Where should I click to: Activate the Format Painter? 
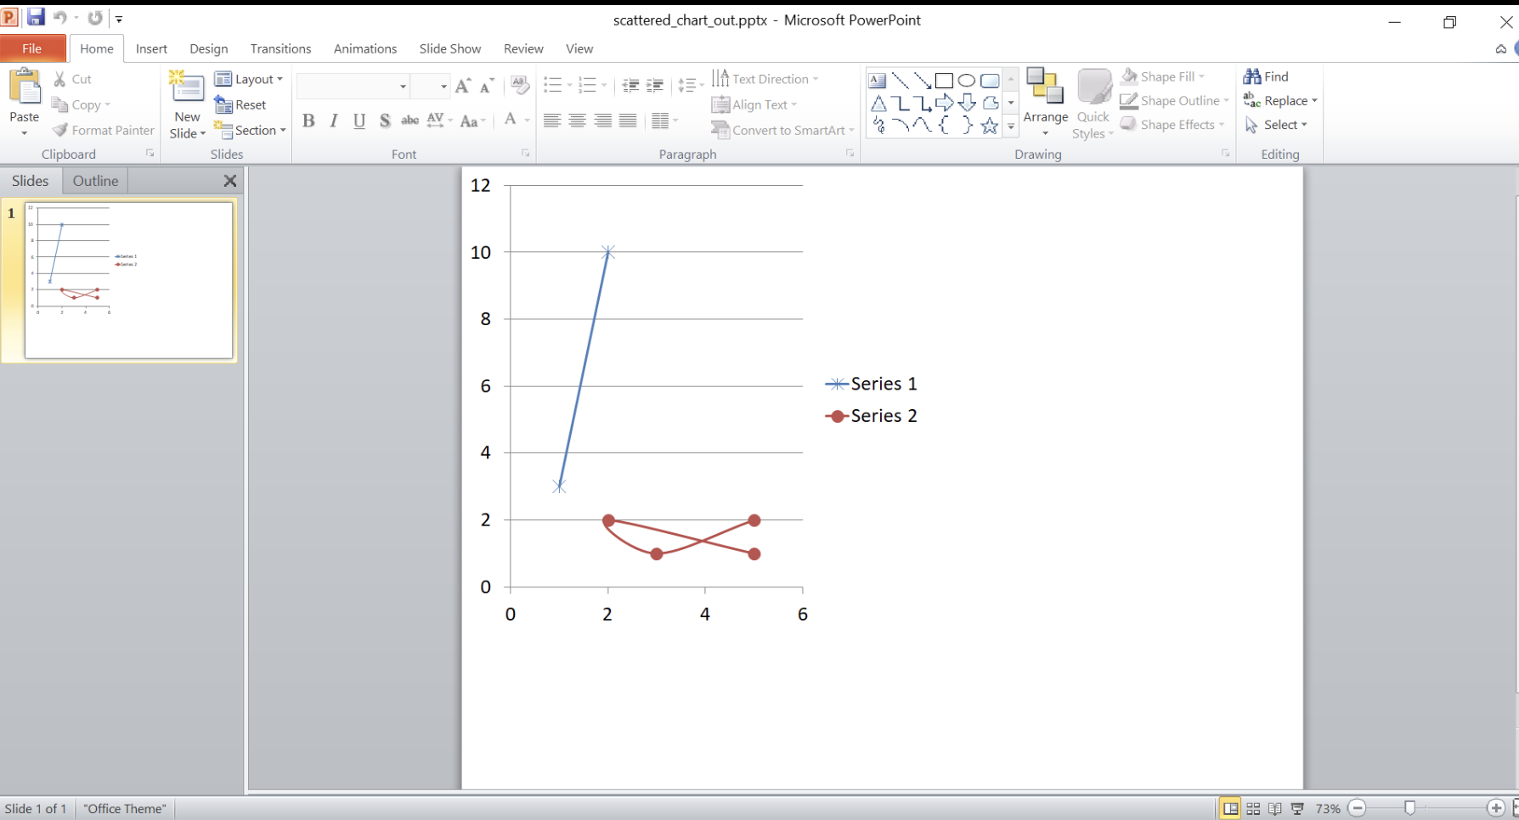point(102,130)
